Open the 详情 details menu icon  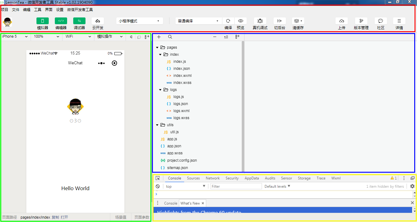click(399, 21)
